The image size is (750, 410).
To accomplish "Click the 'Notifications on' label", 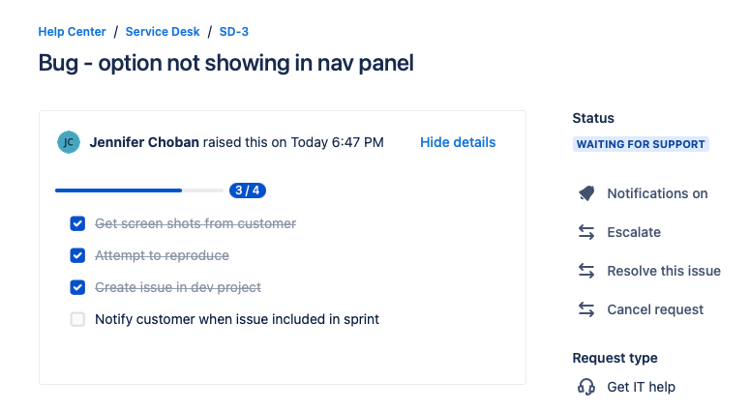I will [657, 193].
